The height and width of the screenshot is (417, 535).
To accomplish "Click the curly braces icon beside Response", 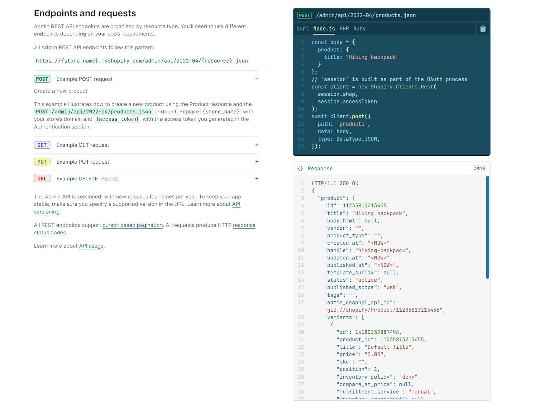I will 300,168.
